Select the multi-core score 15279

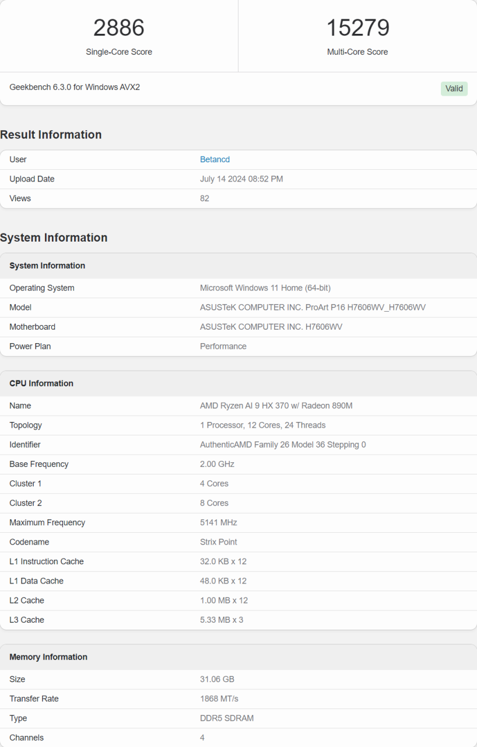pos(357,28)
